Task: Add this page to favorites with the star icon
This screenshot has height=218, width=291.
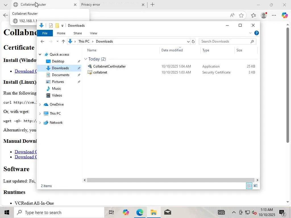Action: click(x=241, y=15)
